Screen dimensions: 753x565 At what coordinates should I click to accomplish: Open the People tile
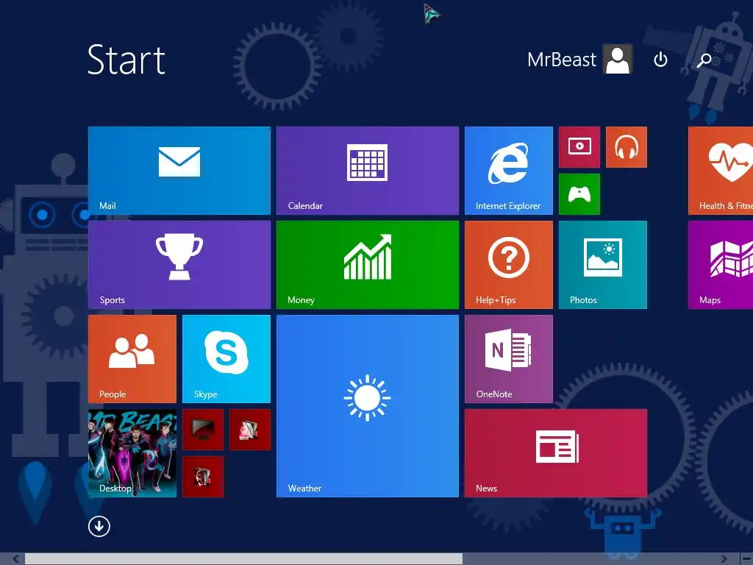point(132,359)
